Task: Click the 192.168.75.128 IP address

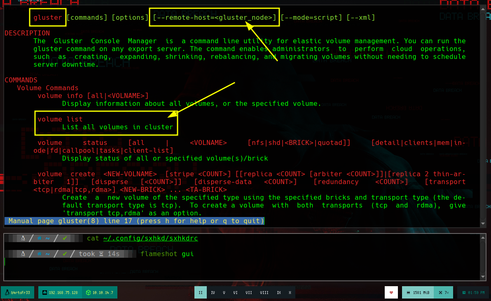Action: coord(63,292)
